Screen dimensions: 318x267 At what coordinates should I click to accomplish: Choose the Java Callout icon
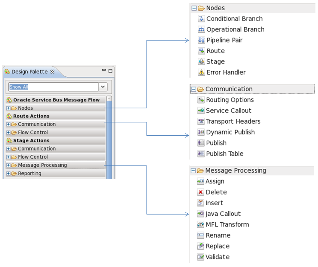(x=200, y=214)
